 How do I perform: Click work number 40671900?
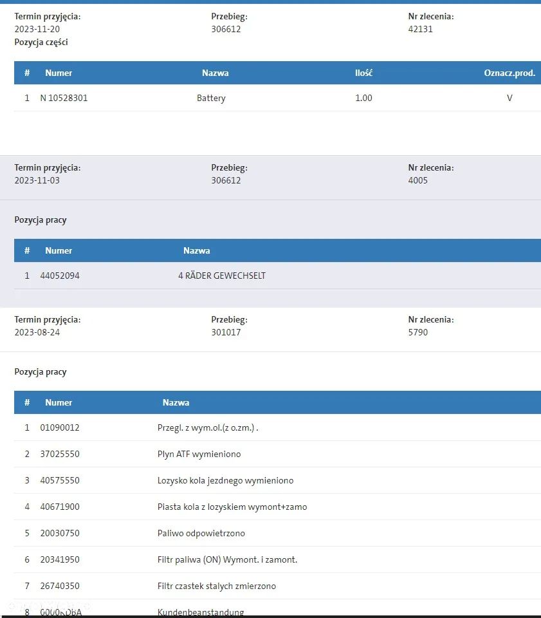(x=59, y=507)
